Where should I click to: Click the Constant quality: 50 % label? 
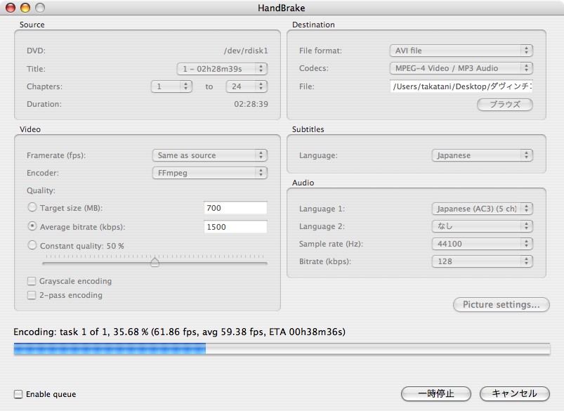[82, 246]
